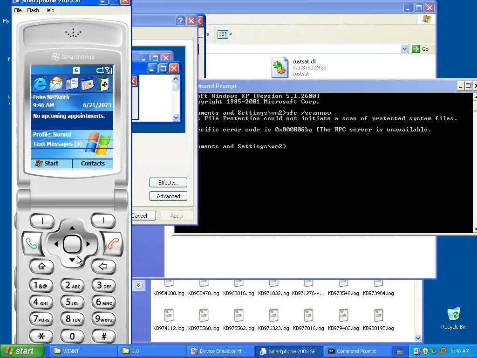Click the Advanced button in dialog
The image size is (477, 358).
(168, 196)
